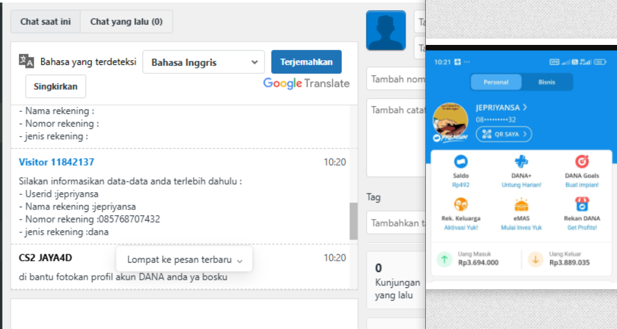The image size is (617, 329).
Task: Tap the Saldo wallet icon
Action: coord(461,162)
